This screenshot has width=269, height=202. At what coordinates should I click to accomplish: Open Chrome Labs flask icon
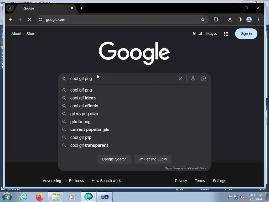pyautogui.click(x=230, y=19)
